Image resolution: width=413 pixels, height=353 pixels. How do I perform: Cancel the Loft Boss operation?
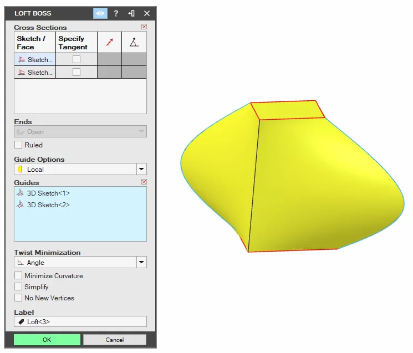click(x=115, y=340)
